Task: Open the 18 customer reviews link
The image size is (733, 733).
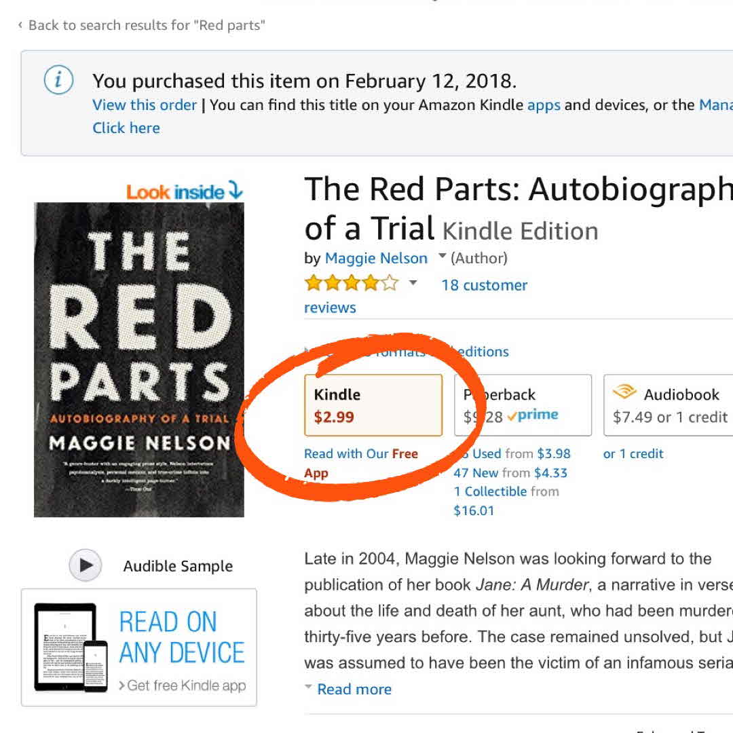Action: pos(484,285)
